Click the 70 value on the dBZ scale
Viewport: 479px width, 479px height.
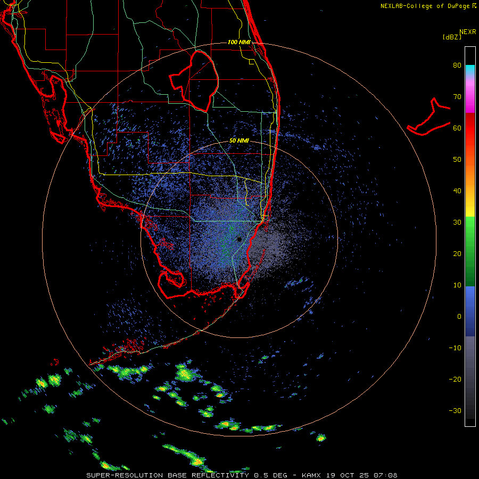457,97
